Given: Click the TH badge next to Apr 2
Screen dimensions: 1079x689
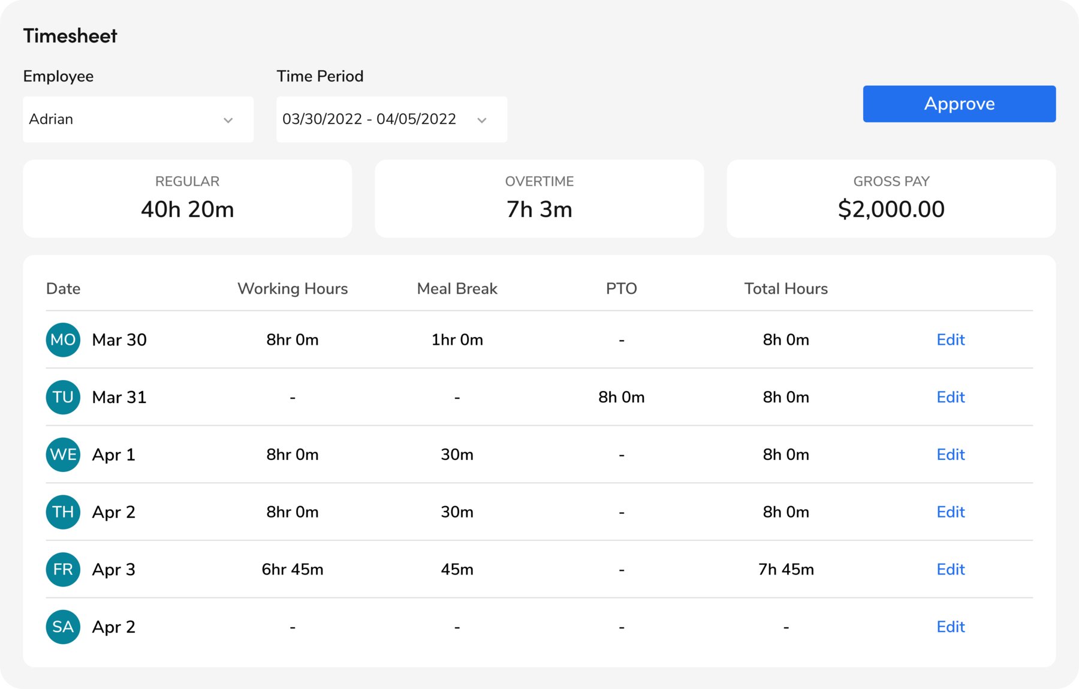Looking at the screenshot, I should [62, 512].
